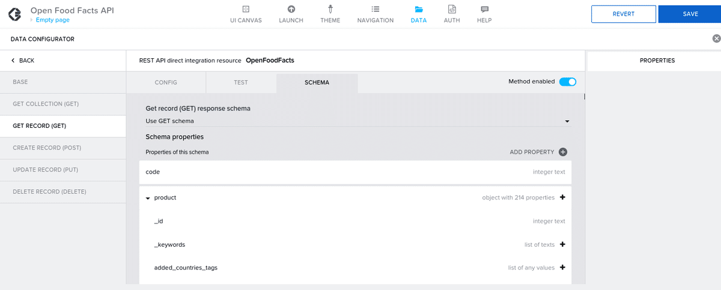
Task: Select the Schema tab
Action: (x=317, y=83)
